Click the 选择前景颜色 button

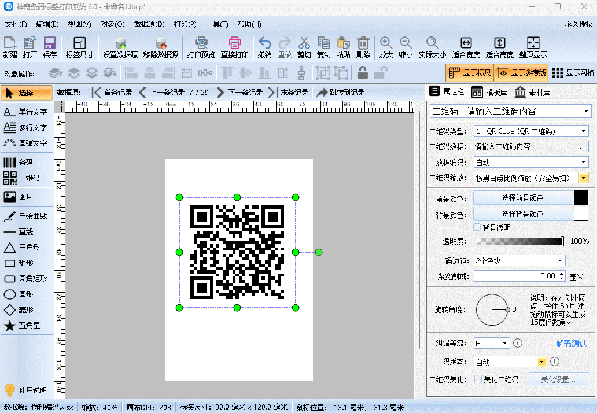click(522, 198)
